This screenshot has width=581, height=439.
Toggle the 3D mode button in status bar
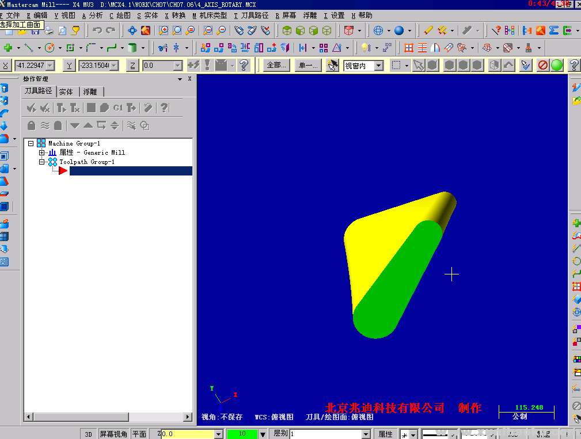[88, 434]
